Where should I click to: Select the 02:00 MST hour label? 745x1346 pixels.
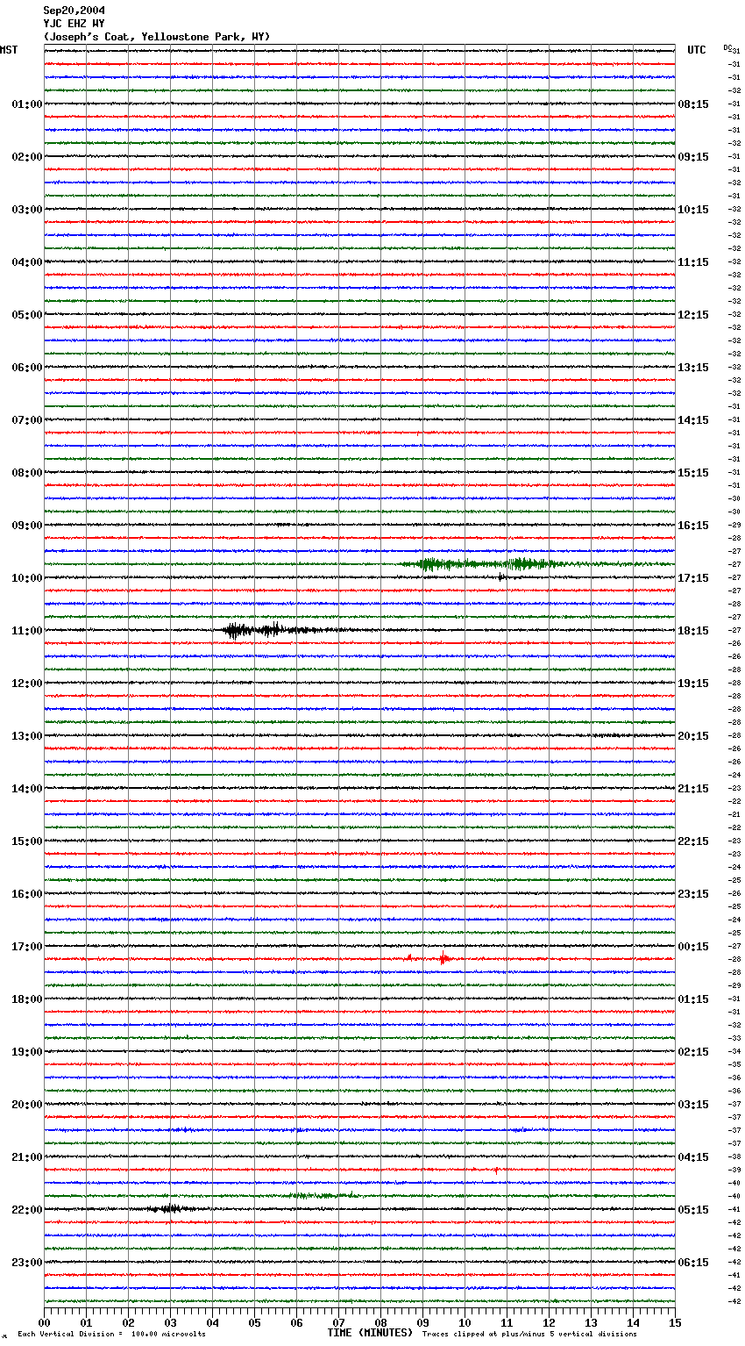pos(26,157)
